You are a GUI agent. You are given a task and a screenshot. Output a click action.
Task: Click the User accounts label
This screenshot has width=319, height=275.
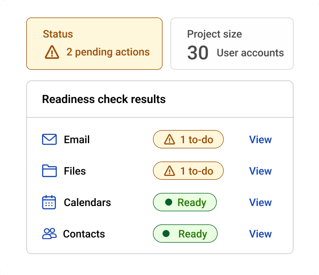250,53
